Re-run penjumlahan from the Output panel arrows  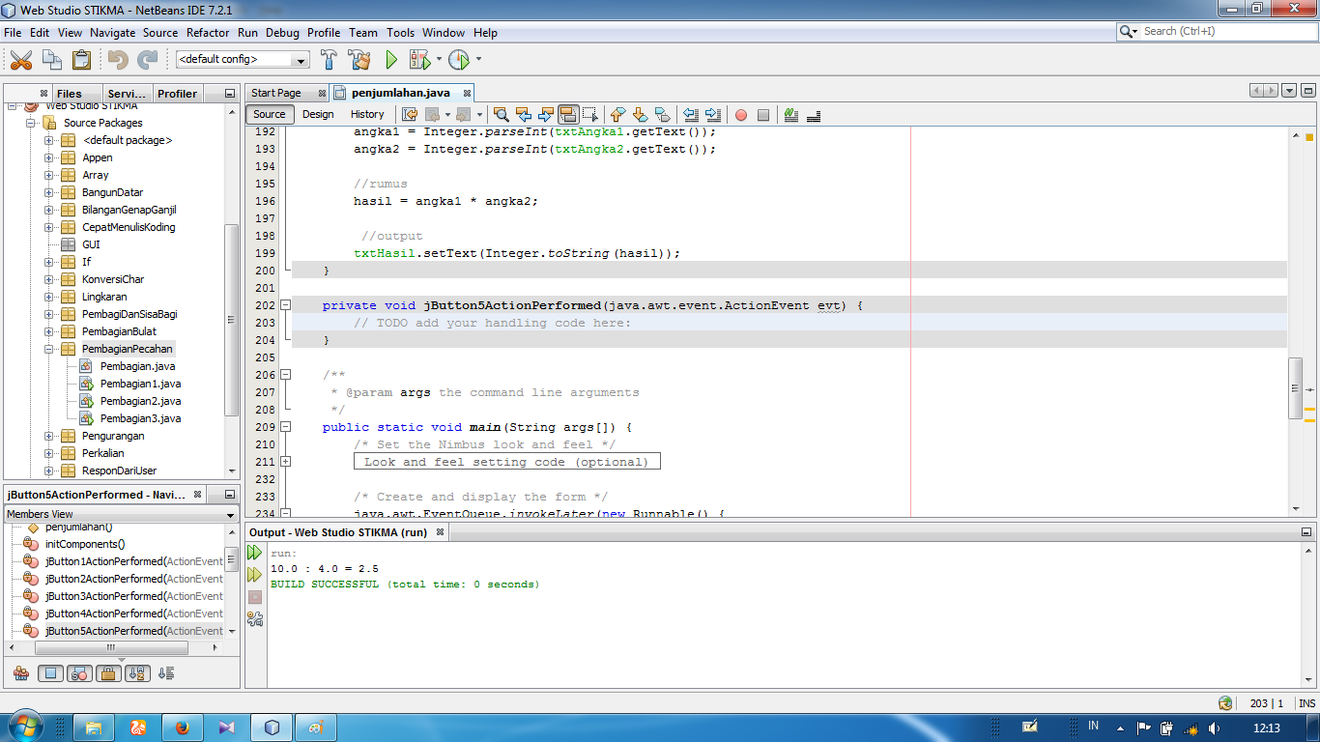[254, 552]
